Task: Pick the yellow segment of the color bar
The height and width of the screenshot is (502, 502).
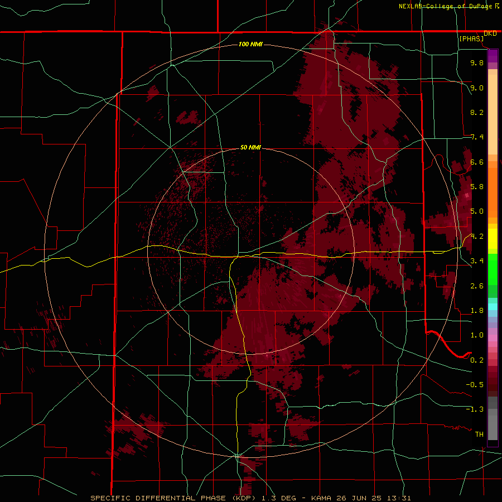Action: coord(493,239)
